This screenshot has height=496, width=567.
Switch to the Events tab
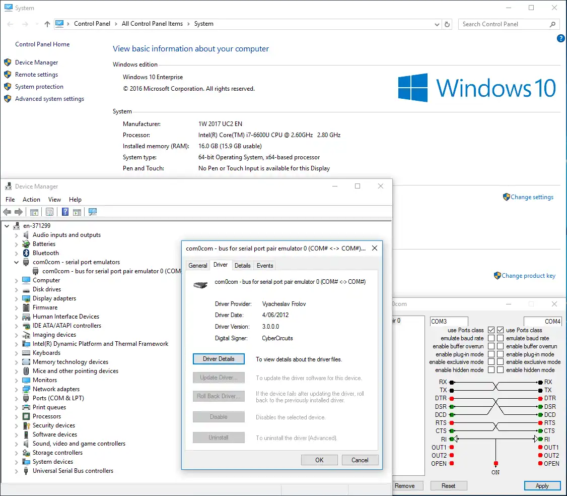click(x=265, y=265)
